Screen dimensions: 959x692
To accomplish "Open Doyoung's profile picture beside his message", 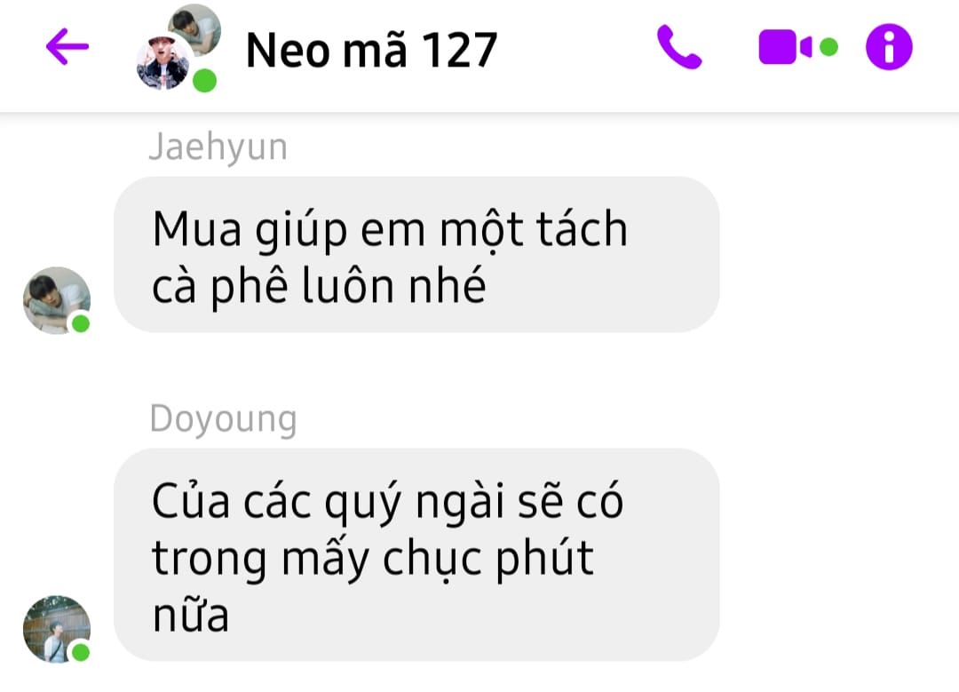I will pyautogui.click(x=57, y=629).
